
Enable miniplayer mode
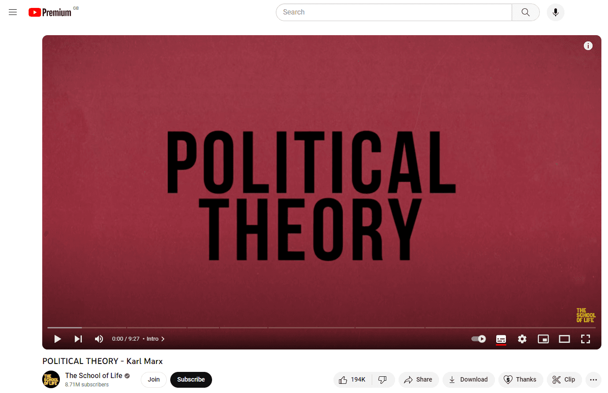(x=543, y=339)
